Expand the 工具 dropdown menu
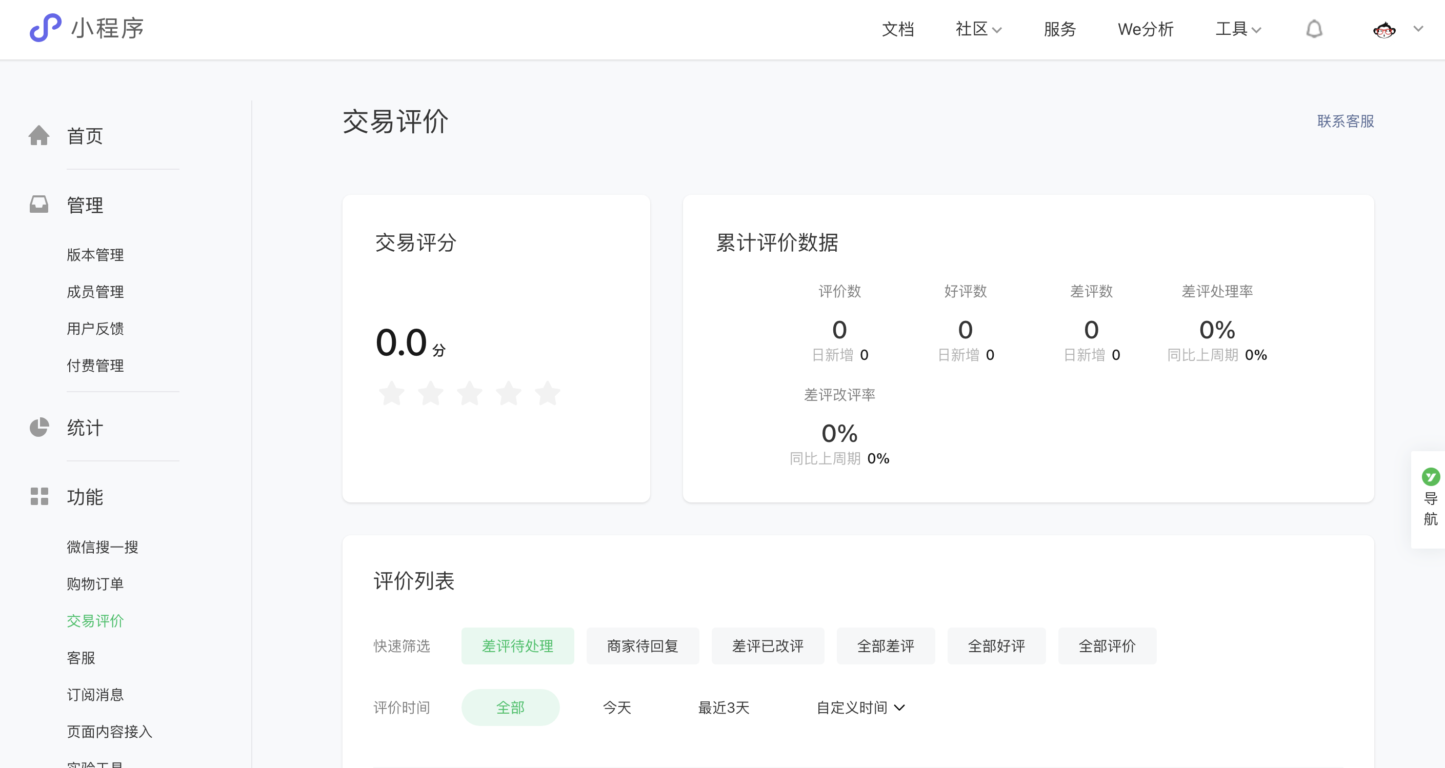The image size is (1445, 768). pyautogui.click(x=1238, y=29)
